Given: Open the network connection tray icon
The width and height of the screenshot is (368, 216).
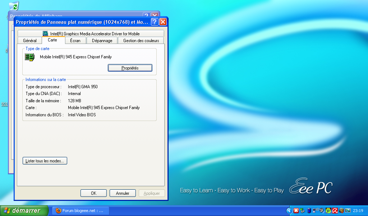Looking at the screenshot, I should point(315,211).
